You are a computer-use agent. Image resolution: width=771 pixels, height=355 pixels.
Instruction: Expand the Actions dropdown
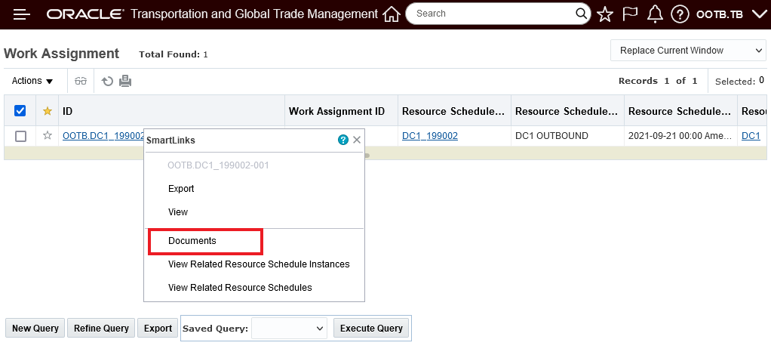pyautogui.click(x=32, y=81)
